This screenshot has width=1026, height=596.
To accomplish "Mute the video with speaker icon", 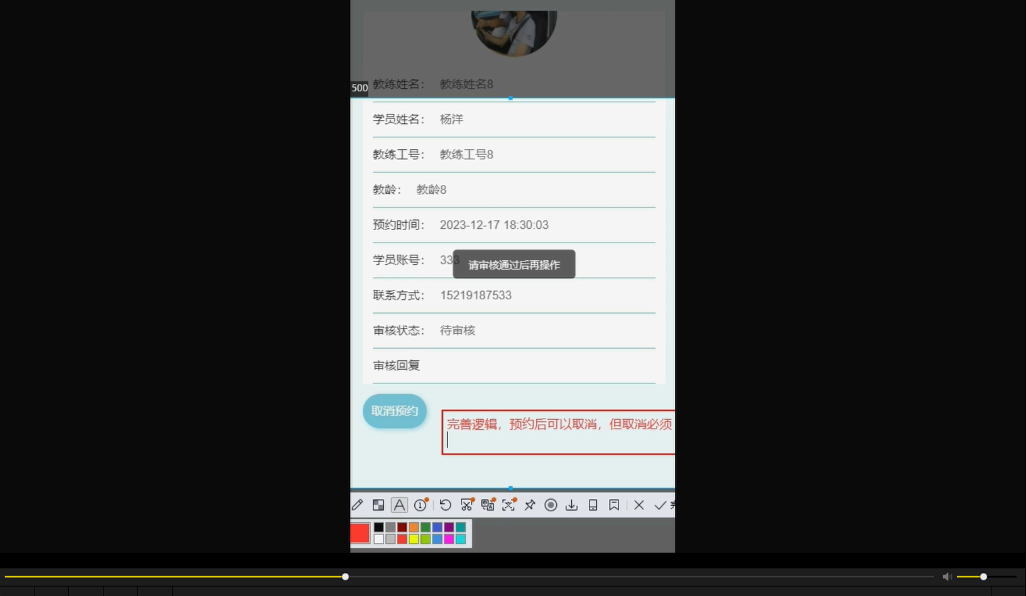I will [x=947, y=576].
